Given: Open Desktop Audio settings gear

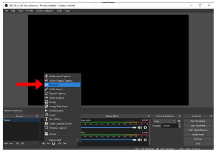Looking at the screenshot, I should [x=146, y=128].
